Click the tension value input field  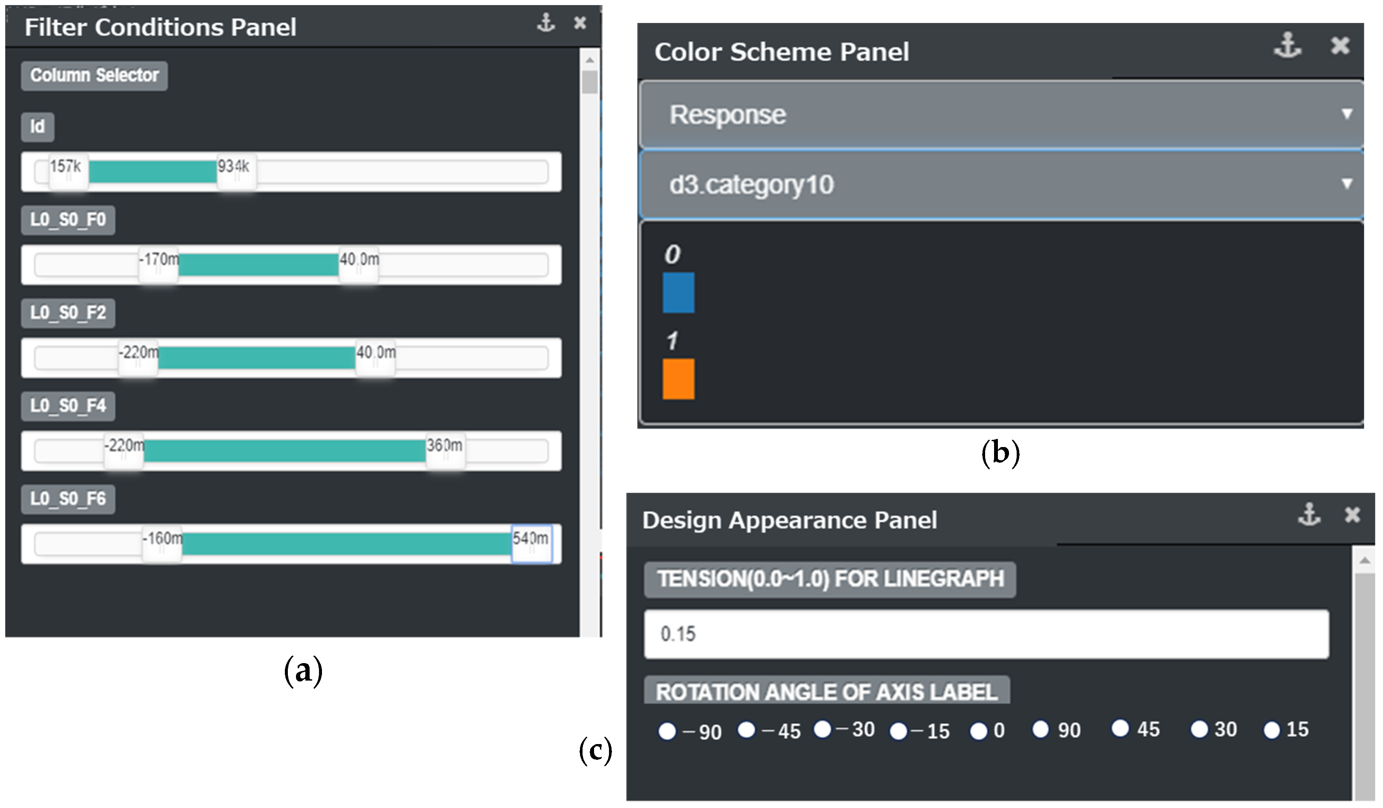(986, 634)
